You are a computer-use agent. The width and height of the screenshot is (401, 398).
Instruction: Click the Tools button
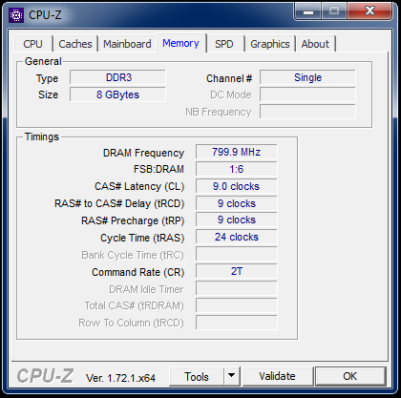pos(197,377)
